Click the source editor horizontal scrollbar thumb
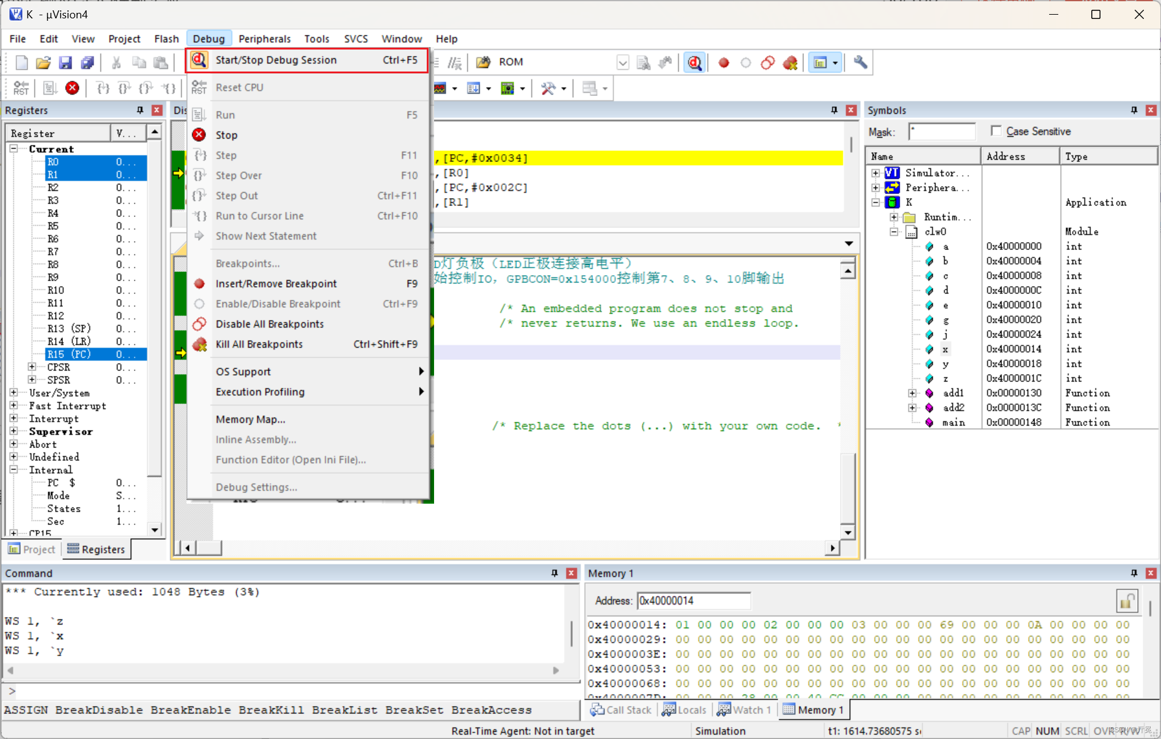The height and width of the screenshot is (739, 1161). [x=210, y=548]
